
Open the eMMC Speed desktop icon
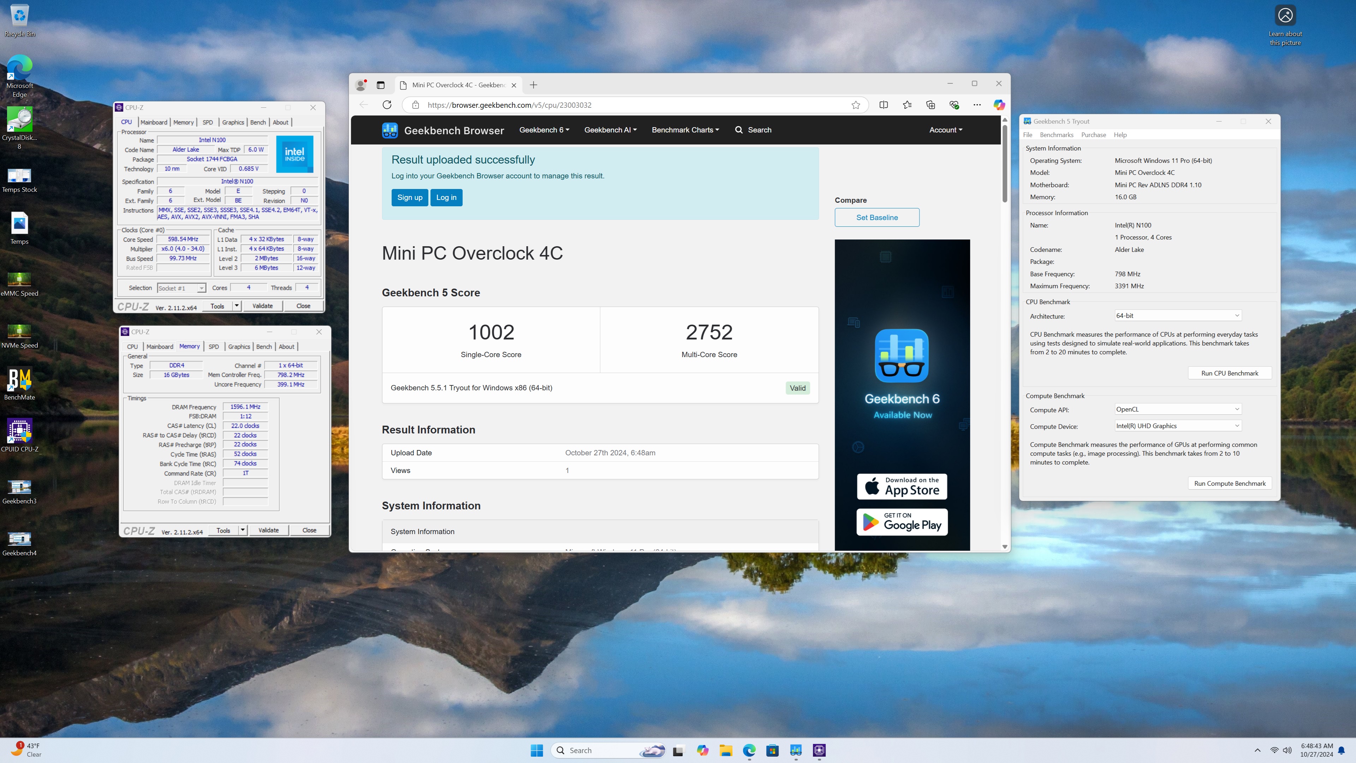(19, 284)
